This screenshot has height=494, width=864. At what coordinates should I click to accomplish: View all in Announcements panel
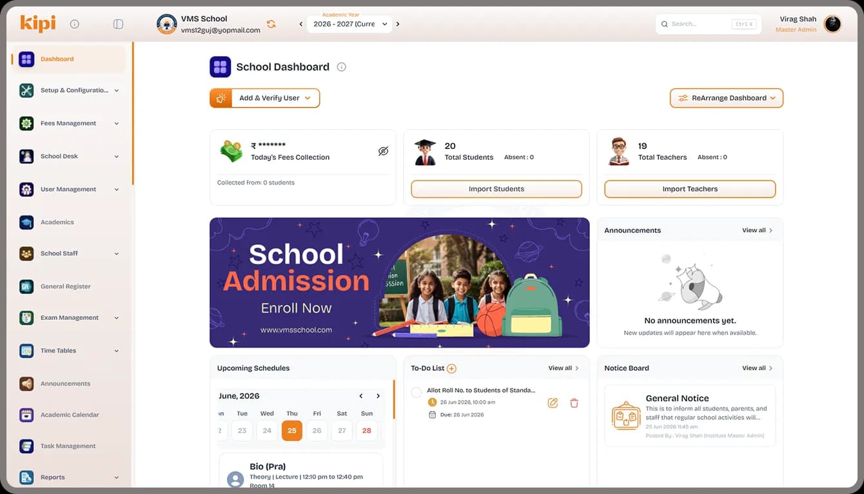tap(758, 230)
